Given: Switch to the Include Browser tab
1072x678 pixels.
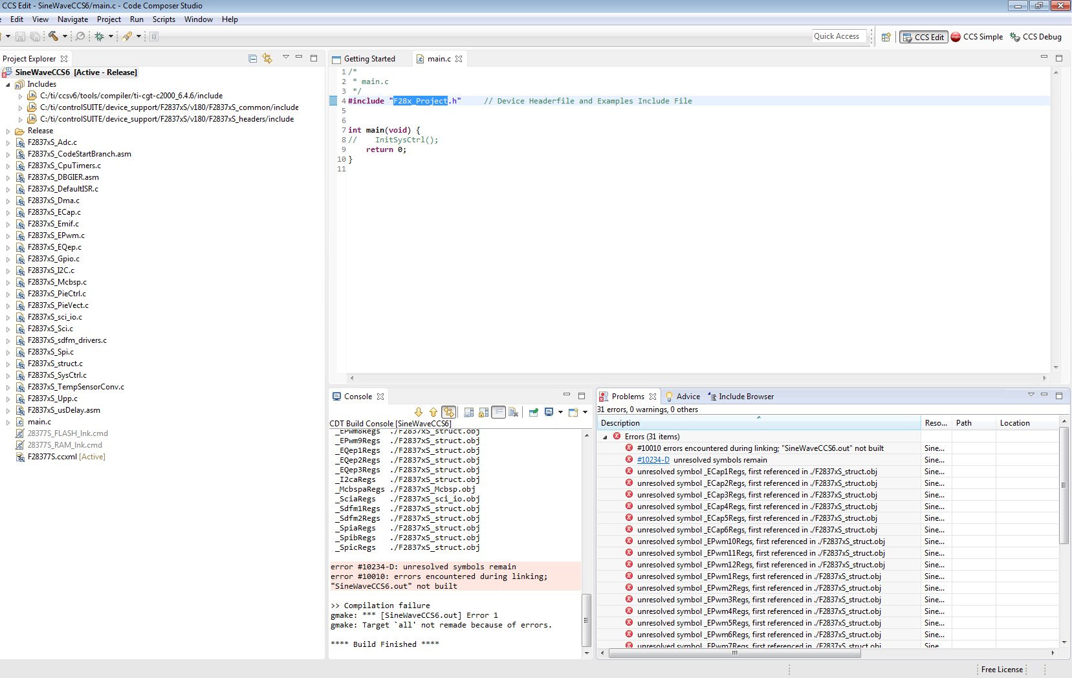Looking at the screenshot, I should [741, 397].
